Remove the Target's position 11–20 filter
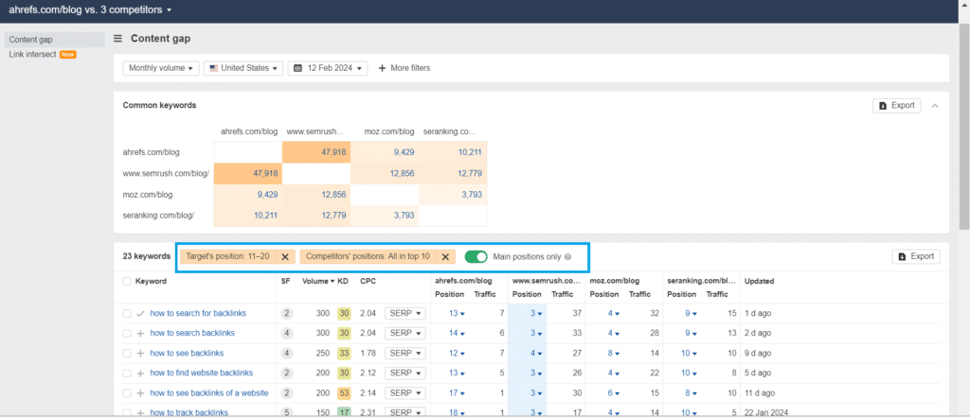 [285, 256]
